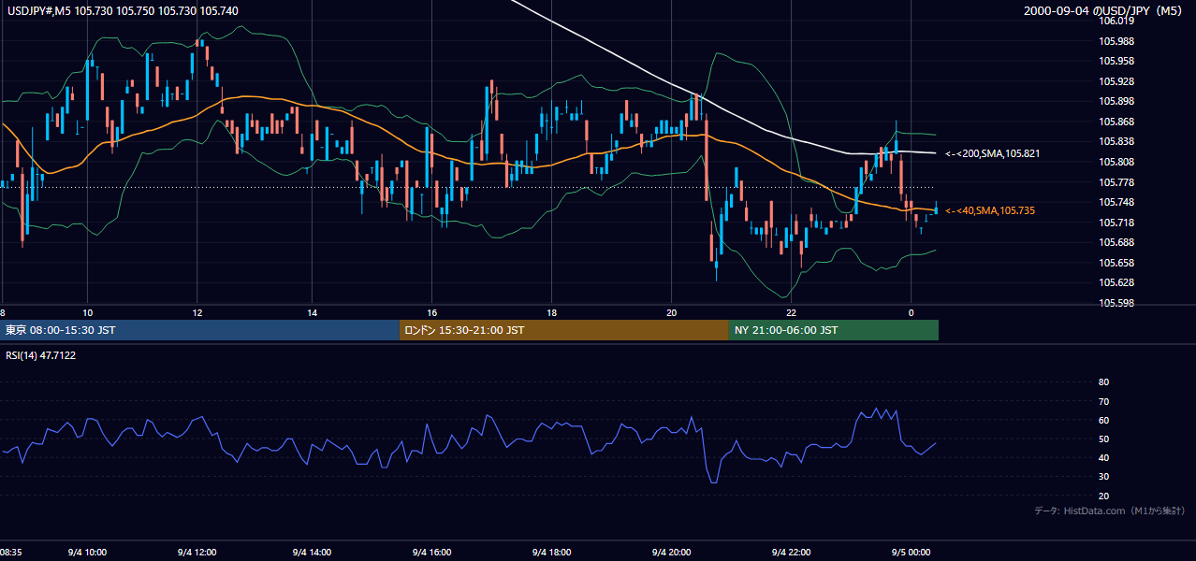Click the bottom time label 9/4 14:00
The width and height of the screenshot is (1196, 561).
coord(313,552)
